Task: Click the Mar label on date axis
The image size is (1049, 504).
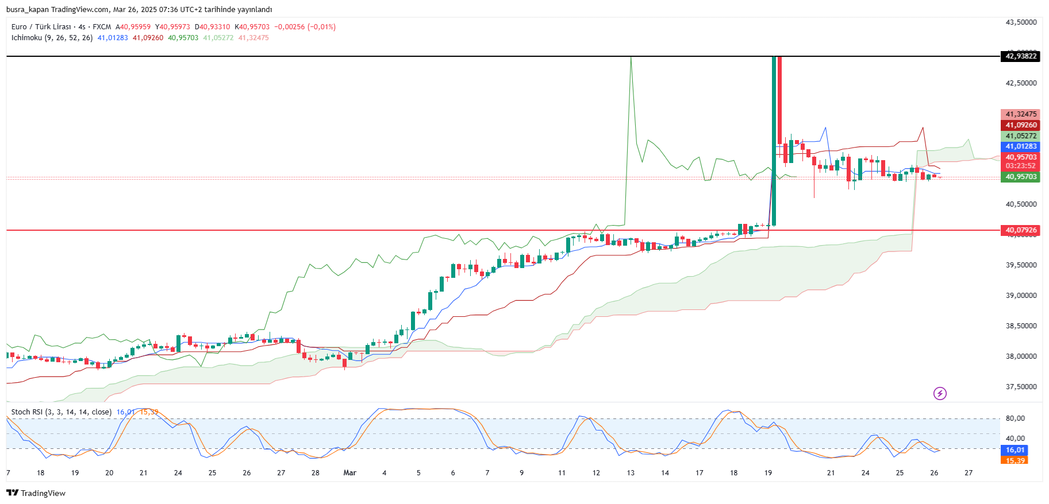Action: coord(349,473)
